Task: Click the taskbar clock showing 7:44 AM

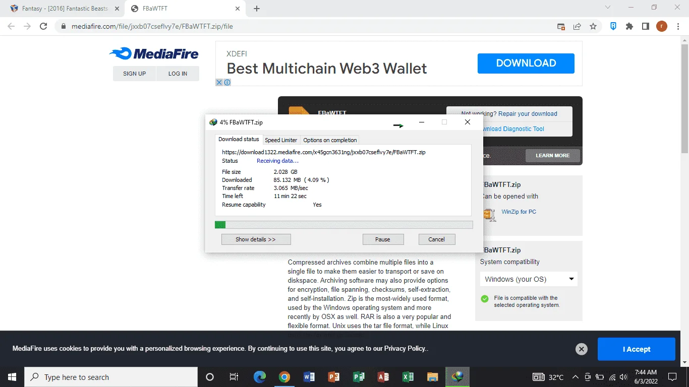Action: (x=646, y=377)
